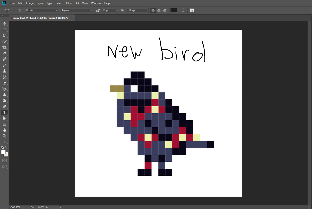
Task: Select the Zoom tool
Action: coord(4,136)
